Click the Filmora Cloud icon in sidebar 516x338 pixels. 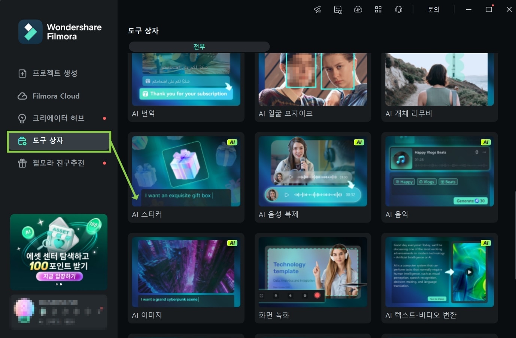22,96
